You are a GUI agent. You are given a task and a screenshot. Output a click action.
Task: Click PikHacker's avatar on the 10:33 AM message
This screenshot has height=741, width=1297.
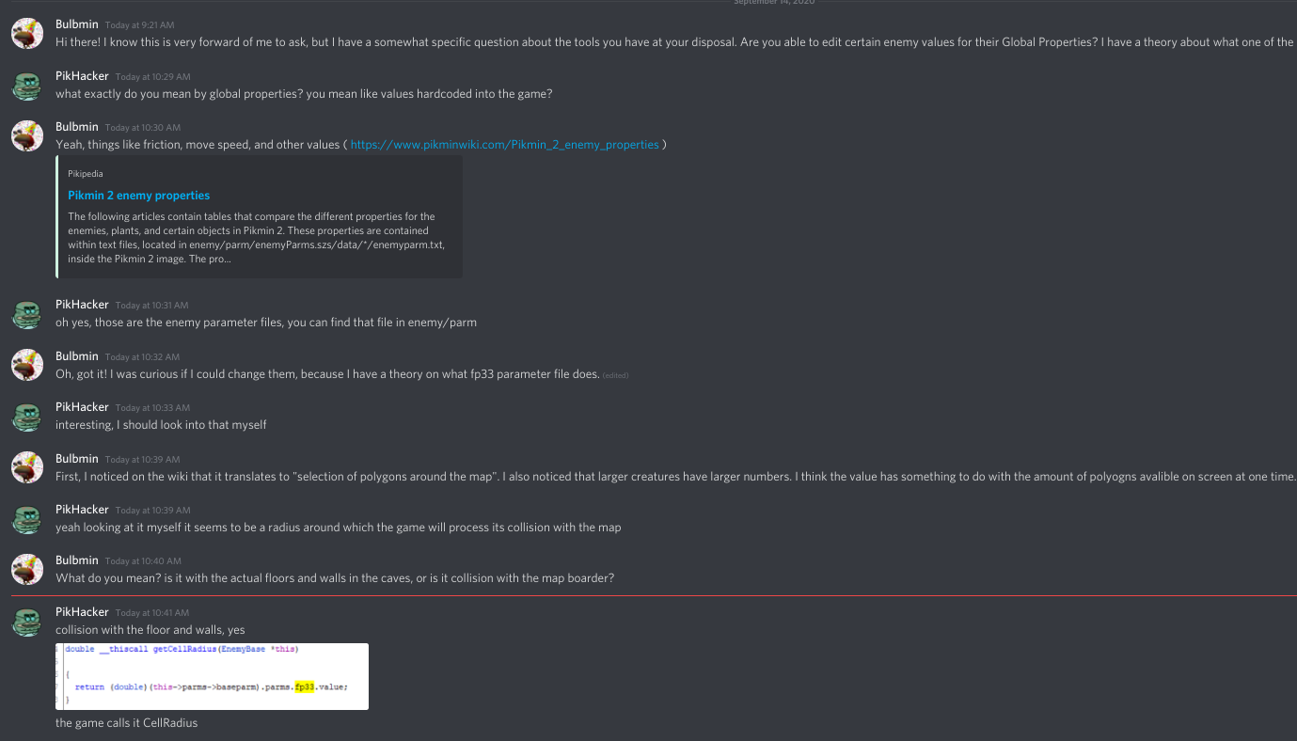(26, 416)
